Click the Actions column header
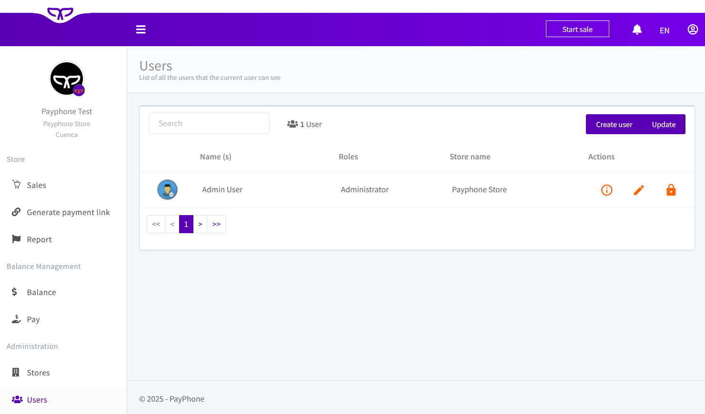 click(601, 157)
